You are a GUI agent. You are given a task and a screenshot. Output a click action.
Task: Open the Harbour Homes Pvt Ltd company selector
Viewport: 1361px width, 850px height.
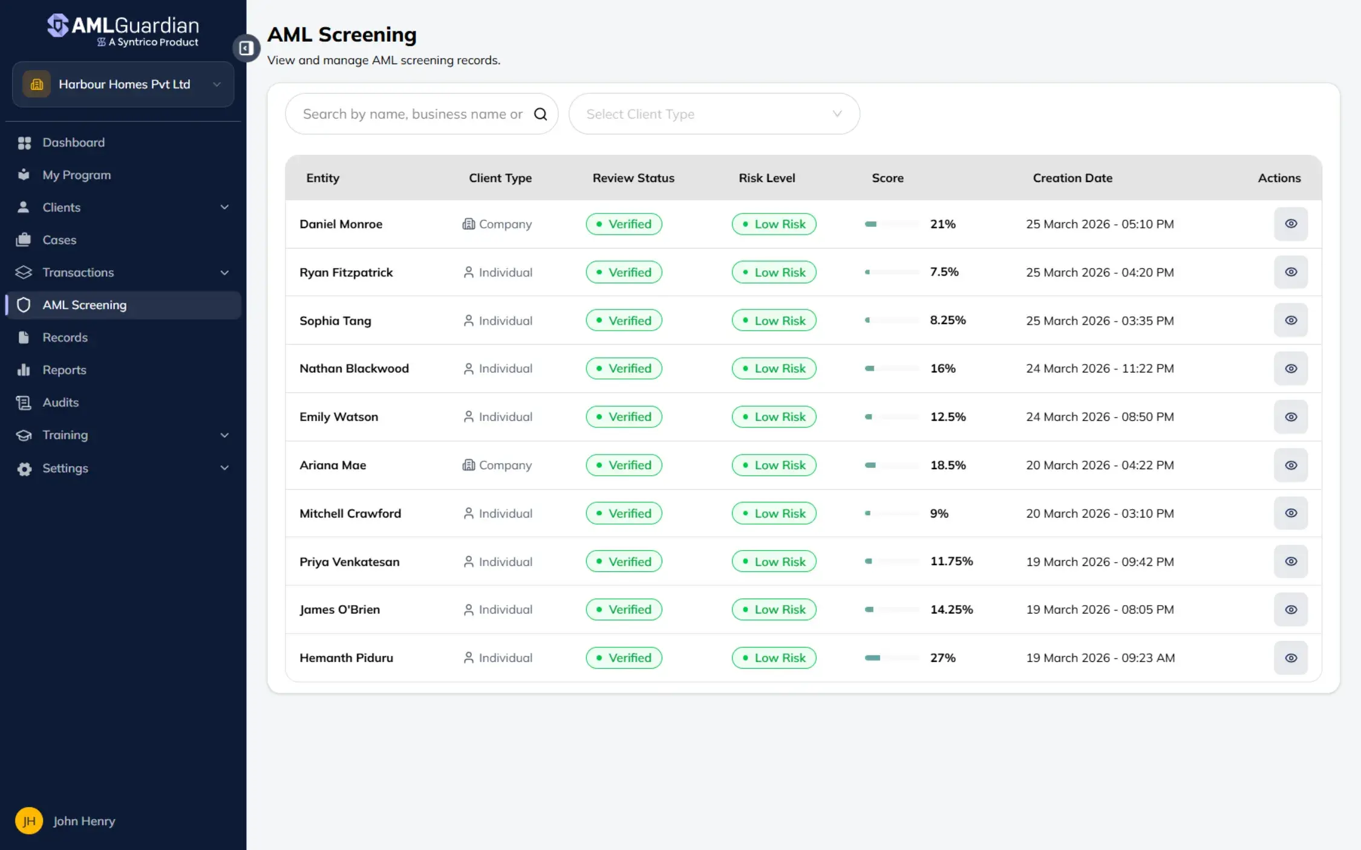coord(123,84)
